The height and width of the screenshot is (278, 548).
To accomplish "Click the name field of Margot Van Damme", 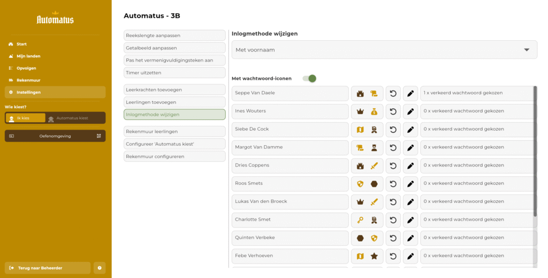I will tap(290, 147).
